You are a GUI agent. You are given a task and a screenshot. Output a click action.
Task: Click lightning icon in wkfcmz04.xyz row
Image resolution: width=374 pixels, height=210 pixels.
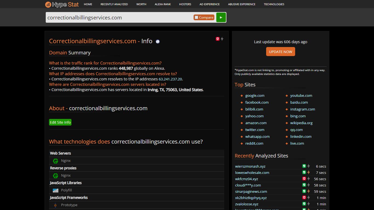[x=309, y=179]
